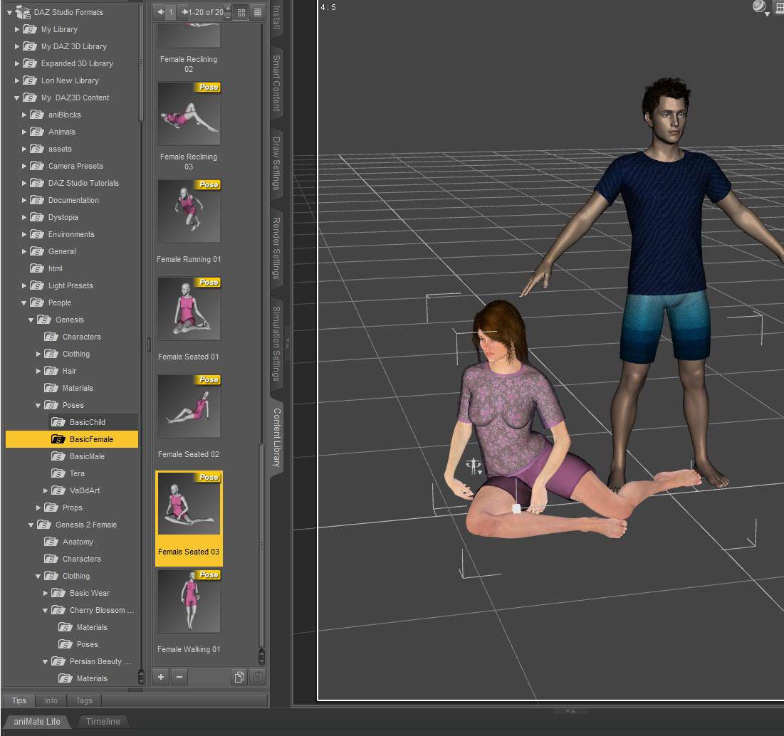Click the minus remove button below pose list
Screen dimensions: 784x736
pos(179,677)
